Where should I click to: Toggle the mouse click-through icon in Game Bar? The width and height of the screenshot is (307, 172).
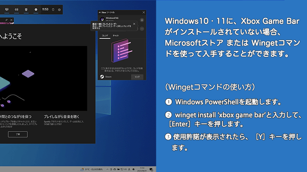pyautogui.click(x=53, y=10)
